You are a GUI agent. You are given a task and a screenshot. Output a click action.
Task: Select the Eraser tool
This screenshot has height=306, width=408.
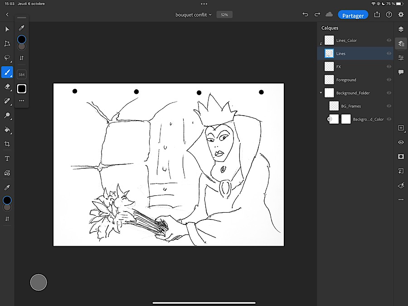click(x=7, y=87)
